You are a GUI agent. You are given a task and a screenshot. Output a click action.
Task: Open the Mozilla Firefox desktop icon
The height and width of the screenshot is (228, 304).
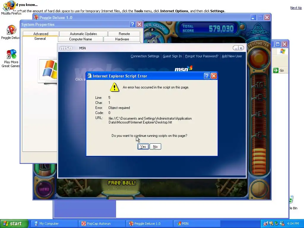pos(11,8)
